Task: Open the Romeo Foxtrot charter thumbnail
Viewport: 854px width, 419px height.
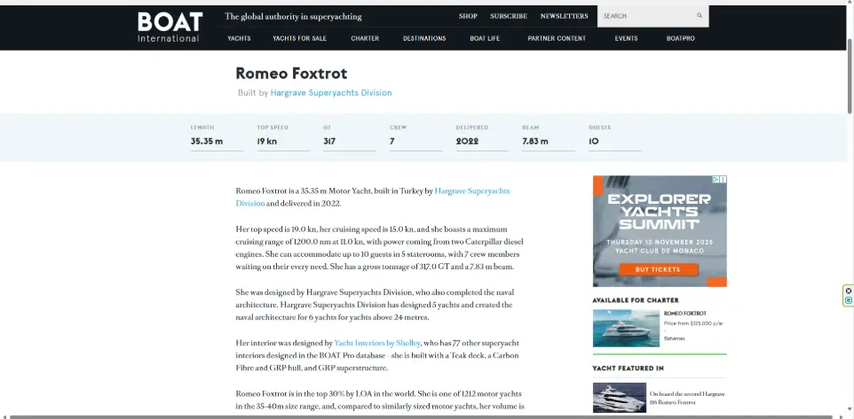Action: pyautogui.click(x=626, y=328)
